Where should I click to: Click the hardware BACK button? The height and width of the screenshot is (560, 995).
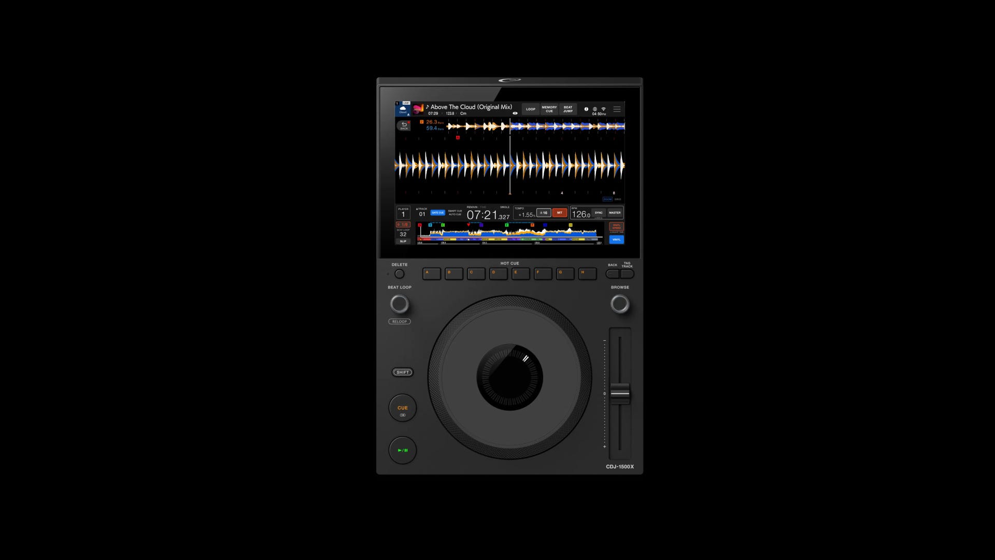613,274
